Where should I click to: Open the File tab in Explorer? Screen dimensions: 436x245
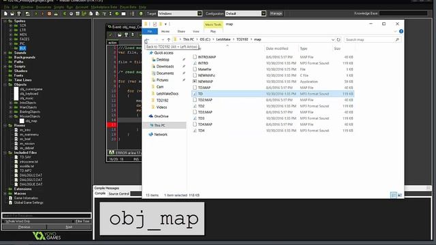tap(150, 31)
